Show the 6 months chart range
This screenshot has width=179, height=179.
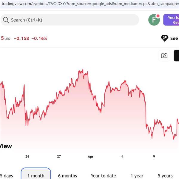click(x=67, y=176)
